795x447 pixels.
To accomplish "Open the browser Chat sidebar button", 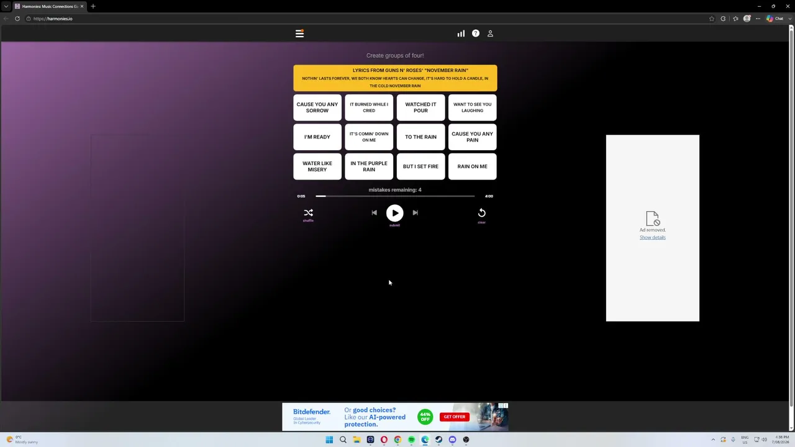I will coord(775,19).
